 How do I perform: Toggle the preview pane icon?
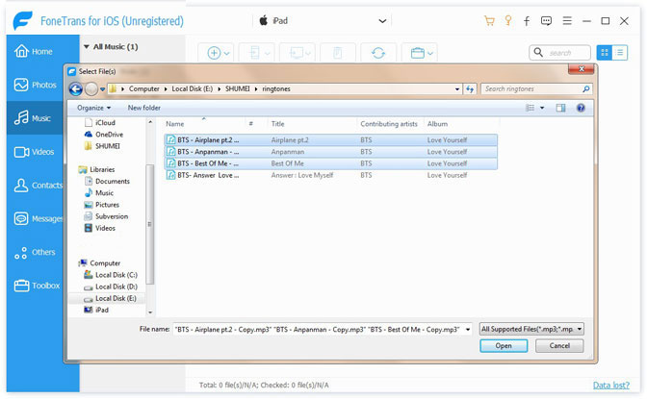pyautogui.click(x=560, y=108)
